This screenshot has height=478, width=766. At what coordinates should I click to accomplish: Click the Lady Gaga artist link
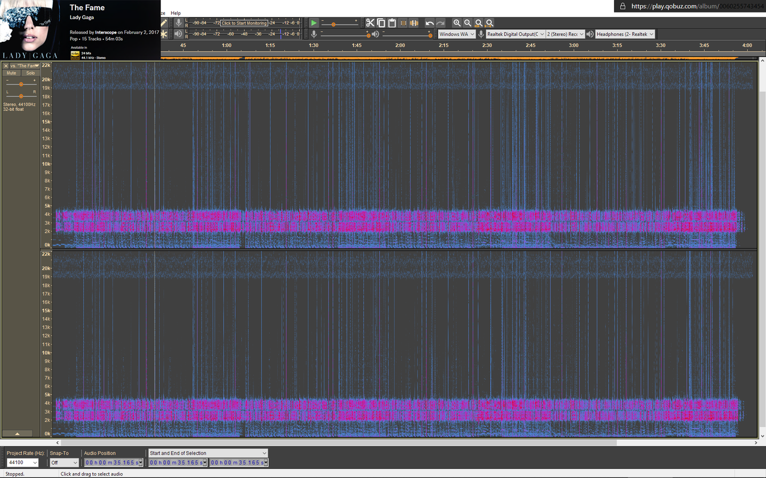82,17
